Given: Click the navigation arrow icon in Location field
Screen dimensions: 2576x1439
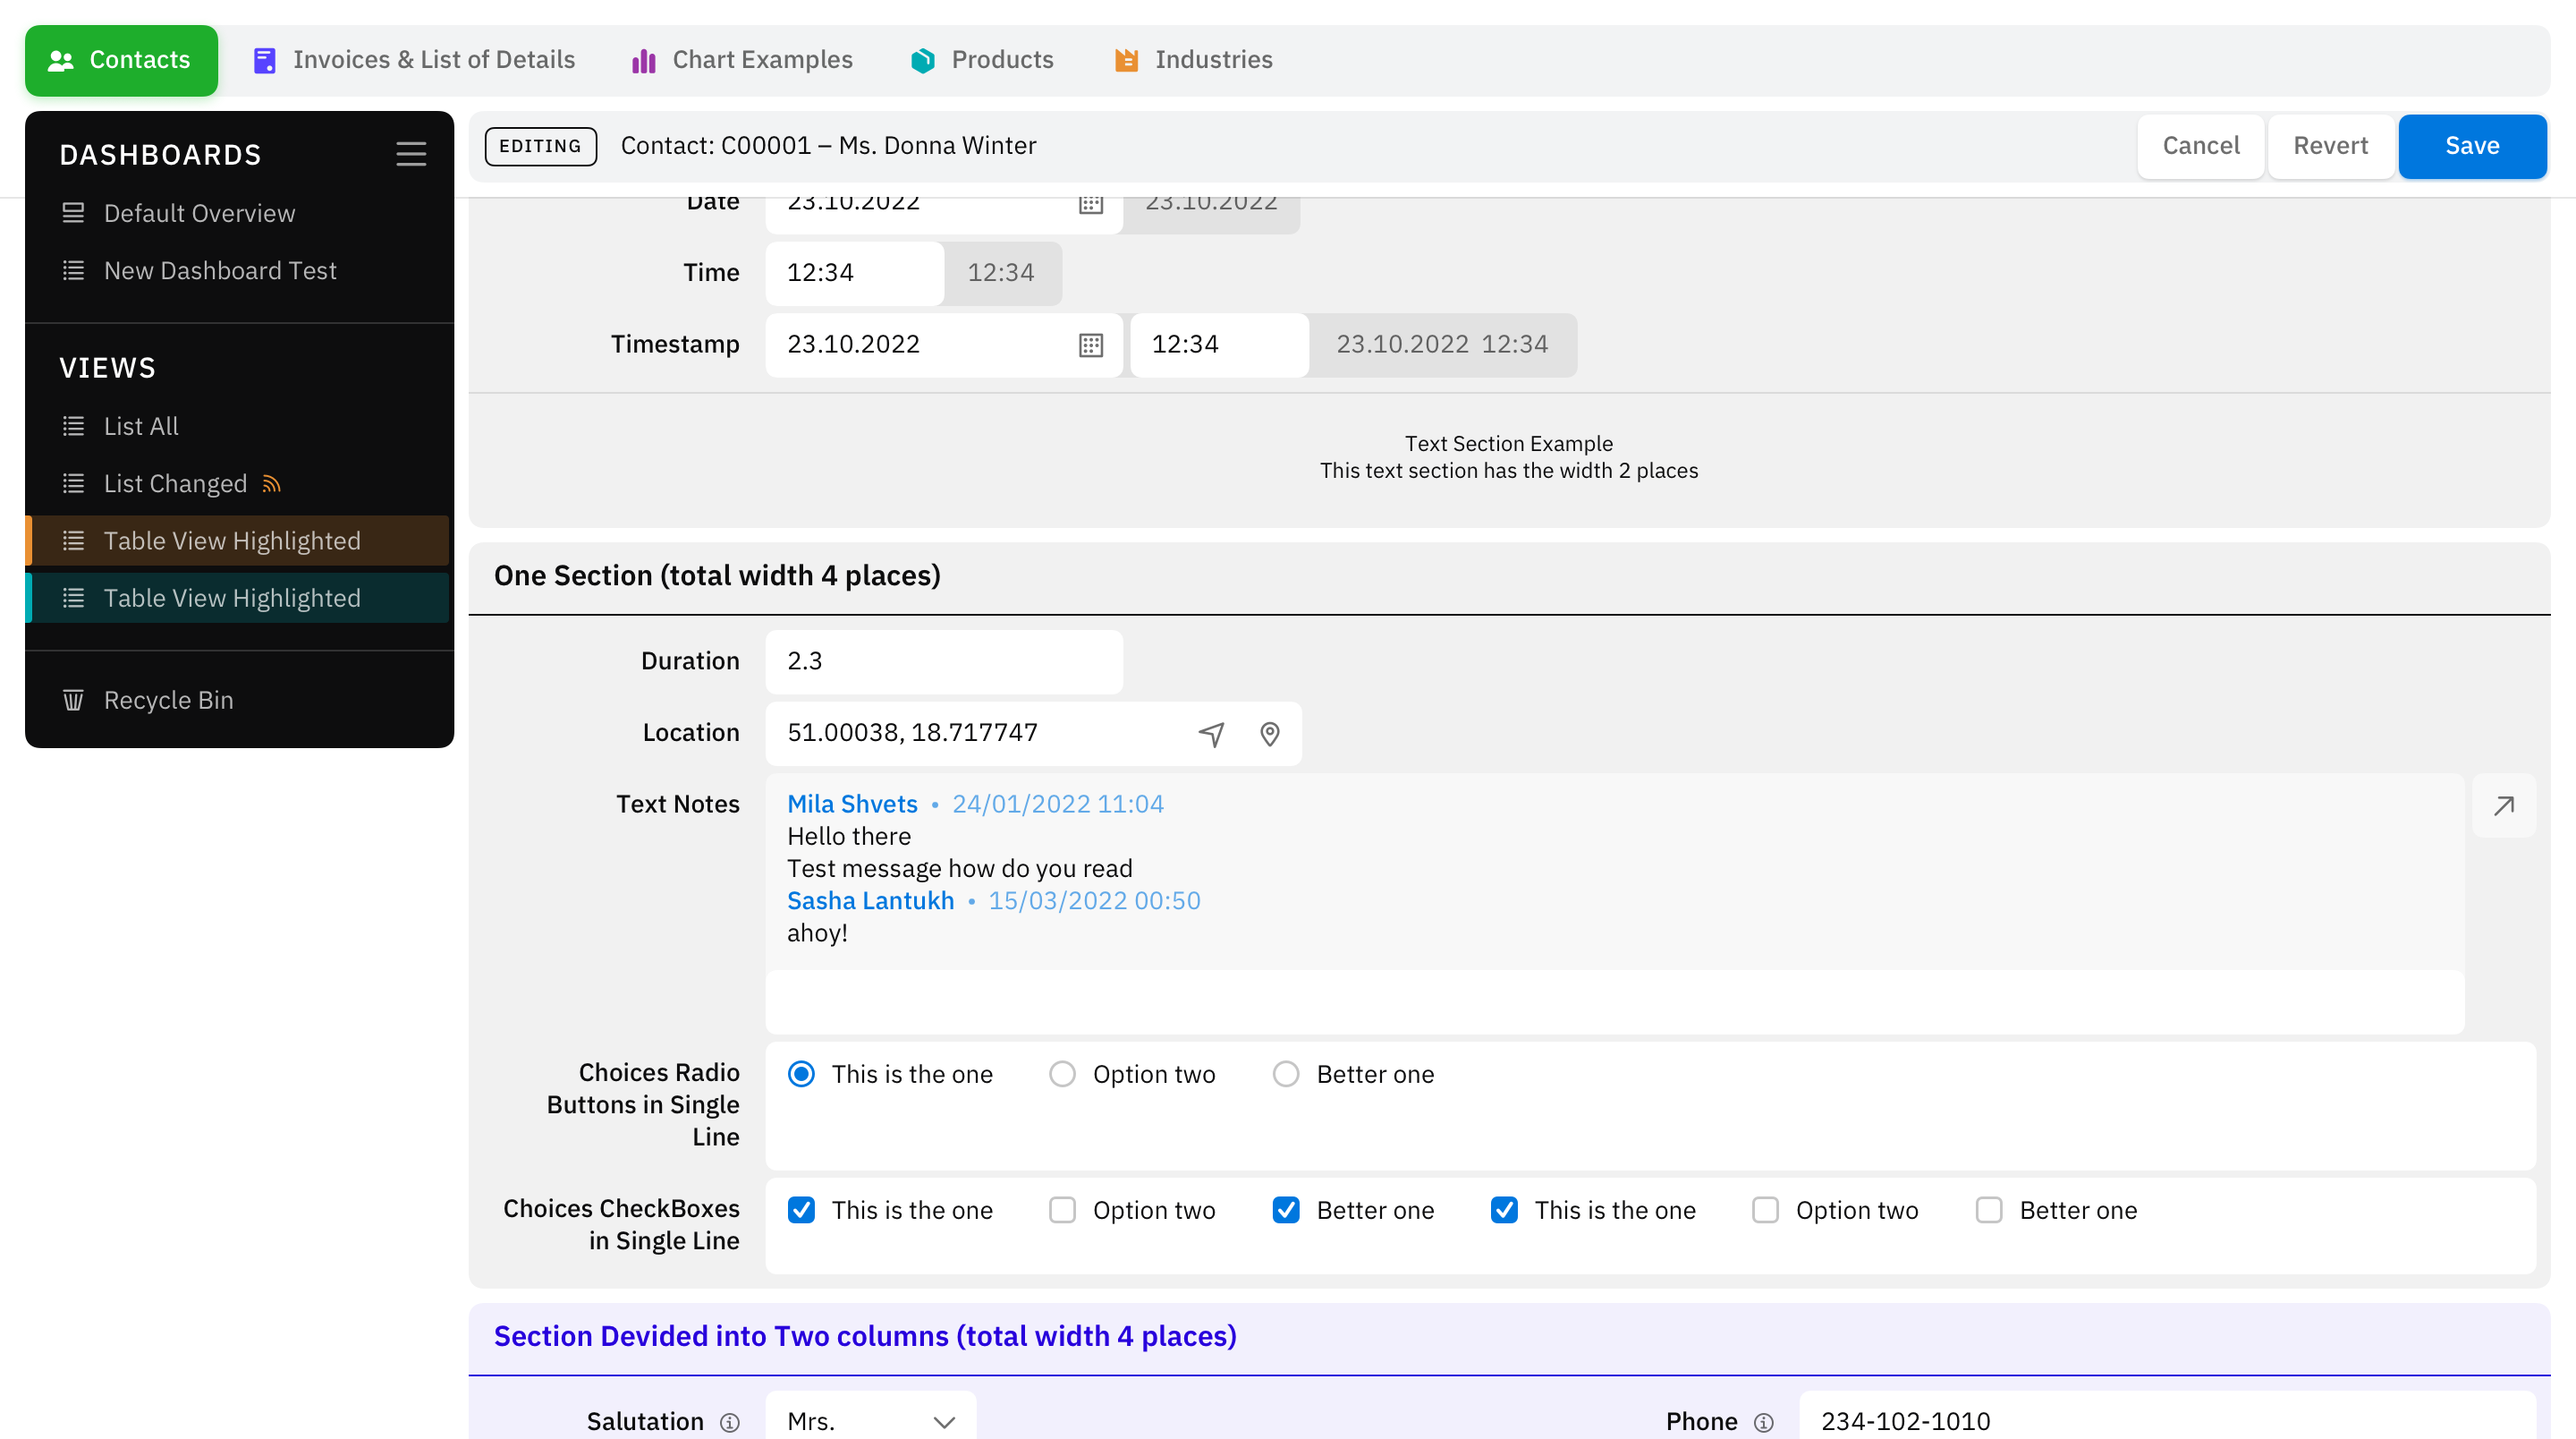Looking at the screenshot, I should pyautogui.click(x=1211, y=735).
